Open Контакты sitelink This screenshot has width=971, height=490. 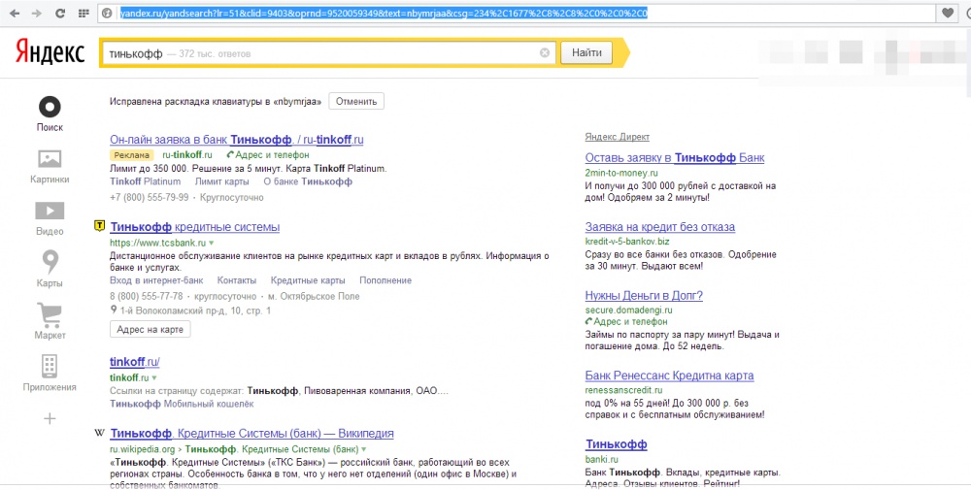point(237,280)
